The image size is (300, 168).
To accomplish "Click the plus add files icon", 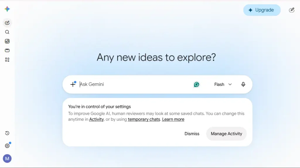I will point(73,84).
